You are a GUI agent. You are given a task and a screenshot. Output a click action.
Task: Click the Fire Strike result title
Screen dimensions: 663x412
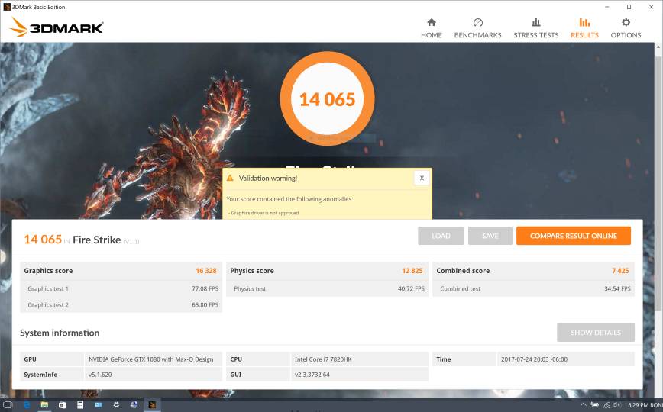tap(97, 240)
